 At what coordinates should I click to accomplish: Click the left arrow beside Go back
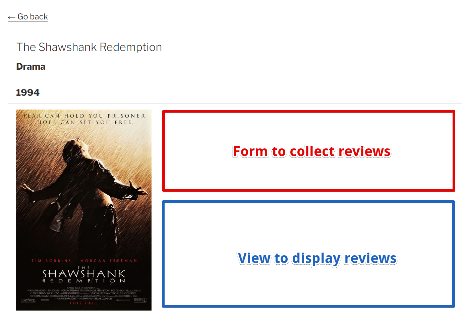click(12, 17)
